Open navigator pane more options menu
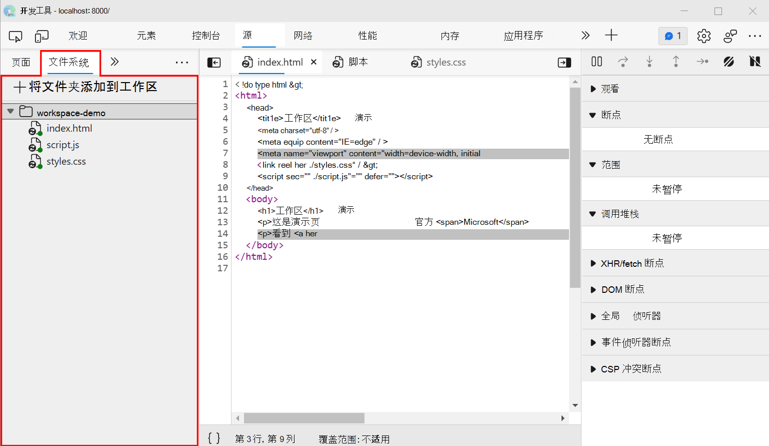769x446 pixels. 182,63
